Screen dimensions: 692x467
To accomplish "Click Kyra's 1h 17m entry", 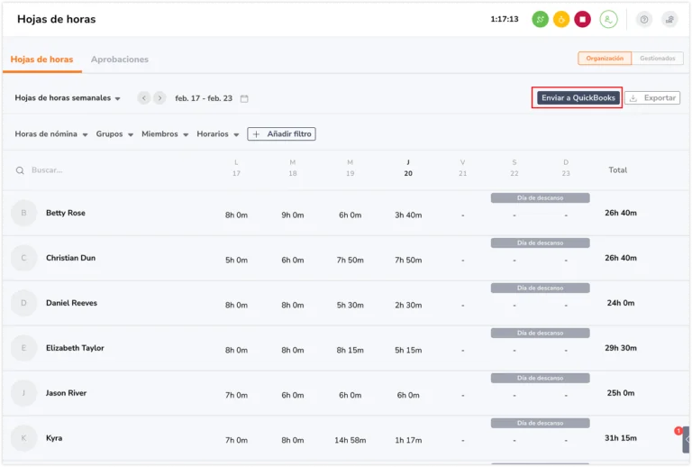I will 408,440.
